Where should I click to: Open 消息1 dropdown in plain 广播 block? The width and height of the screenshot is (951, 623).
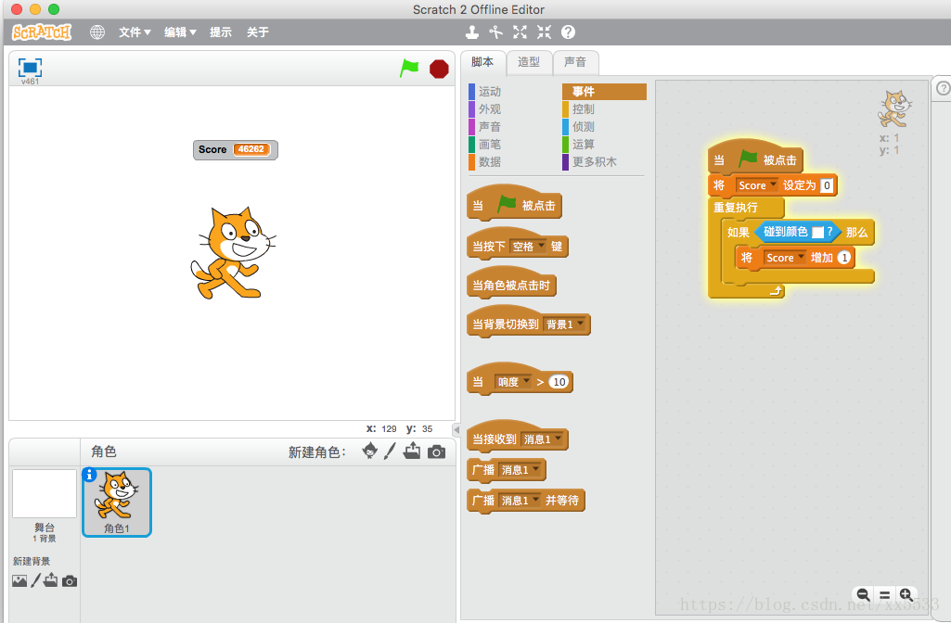click(520, 470)
